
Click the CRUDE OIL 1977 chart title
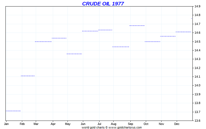103,4
